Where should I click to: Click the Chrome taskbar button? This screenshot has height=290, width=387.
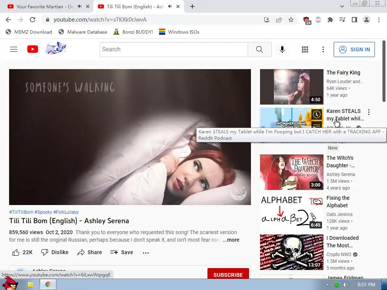tap(48, 285)
